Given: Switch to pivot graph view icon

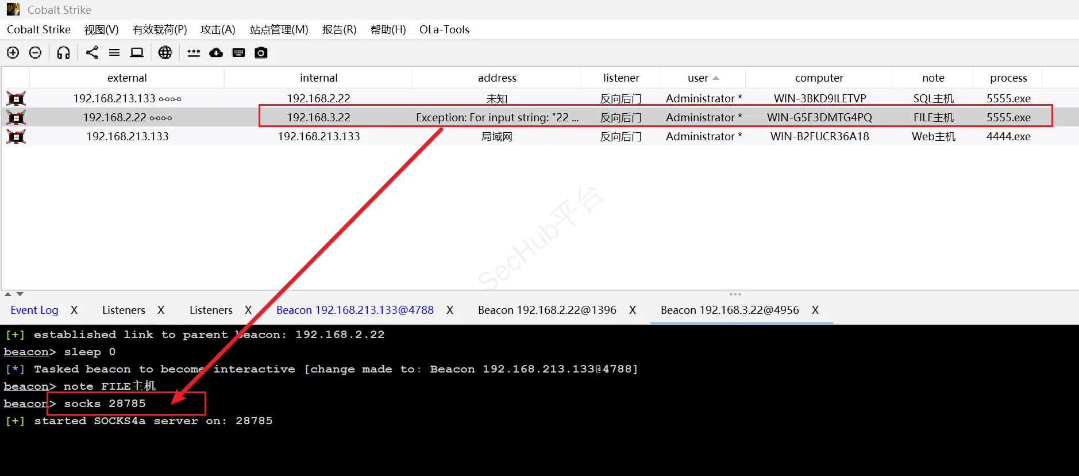Looking at the screenshot, I should 92,53.
